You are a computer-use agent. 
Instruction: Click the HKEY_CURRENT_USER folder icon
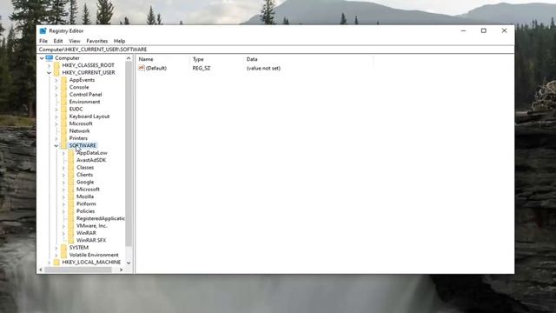click(56, 72)
